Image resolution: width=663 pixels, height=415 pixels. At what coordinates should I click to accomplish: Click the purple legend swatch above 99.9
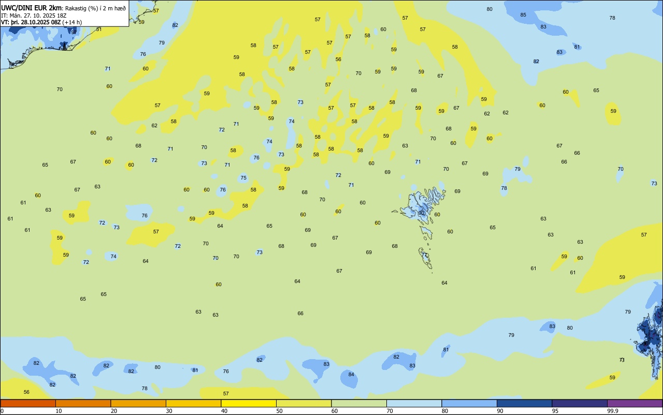[x=635, y=403]
